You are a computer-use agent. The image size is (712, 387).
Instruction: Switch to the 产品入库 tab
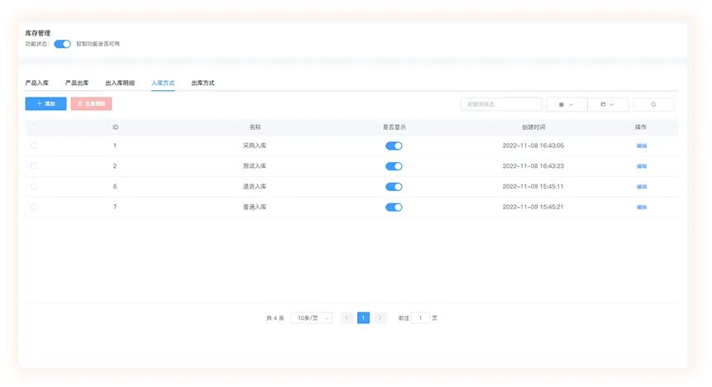36,83
